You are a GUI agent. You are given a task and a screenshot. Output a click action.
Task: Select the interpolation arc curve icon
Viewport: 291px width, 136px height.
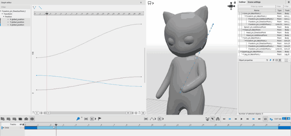click(152, 119)
